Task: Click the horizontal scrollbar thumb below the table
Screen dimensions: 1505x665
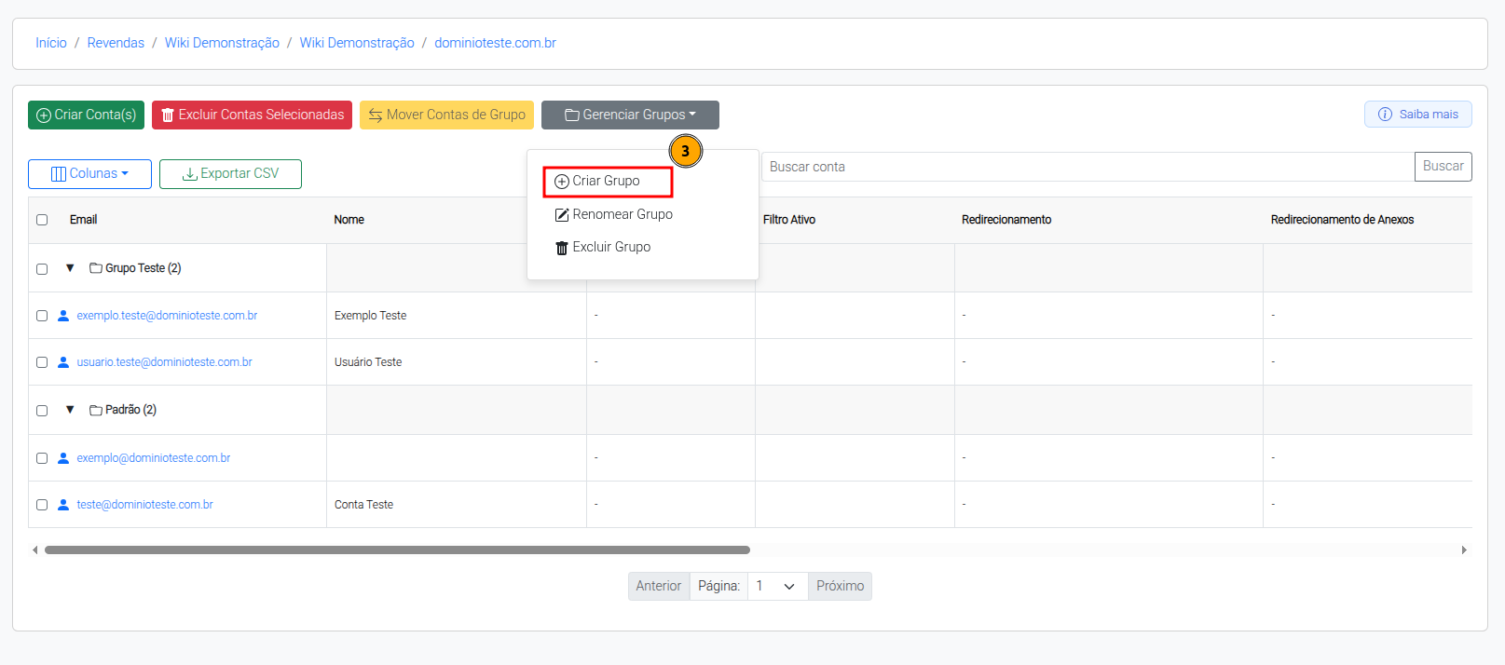Action: 397,550
